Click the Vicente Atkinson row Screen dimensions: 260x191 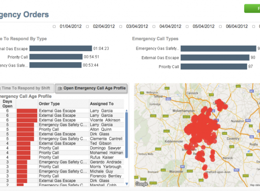point(62,120)
